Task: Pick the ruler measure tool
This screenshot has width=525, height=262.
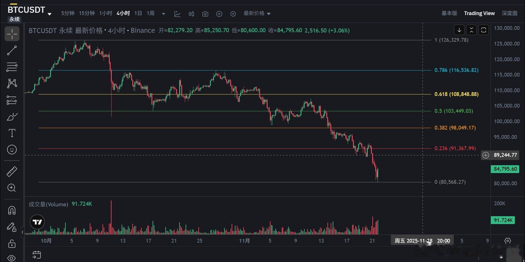Action: pos(12,172)
